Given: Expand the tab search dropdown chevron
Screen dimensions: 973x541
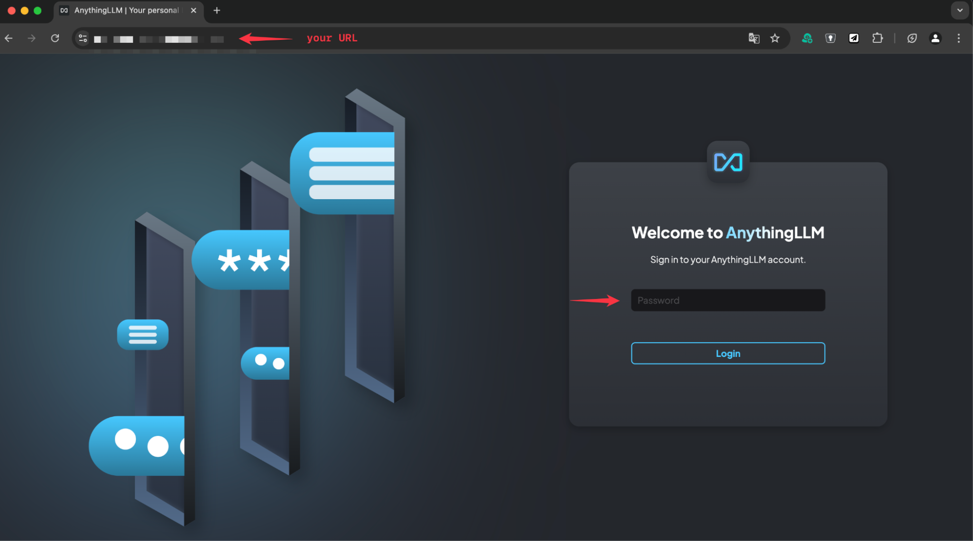Looking at the screenshot, I should tap(960, 10).
